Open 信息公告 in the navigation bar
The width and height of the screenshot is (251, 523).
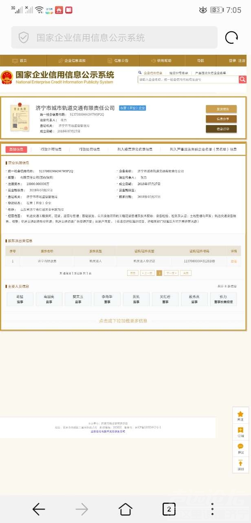pyautogui.click(x=118, y=60)
